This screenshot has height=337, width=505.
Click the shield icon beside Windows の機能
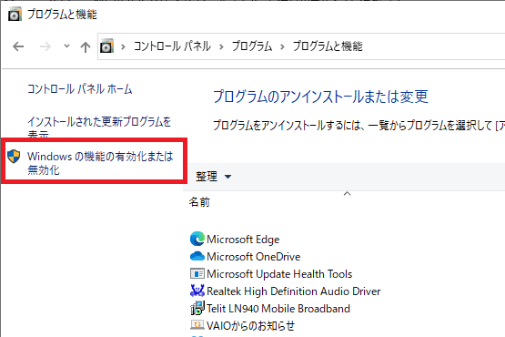(x=14, y=157)
